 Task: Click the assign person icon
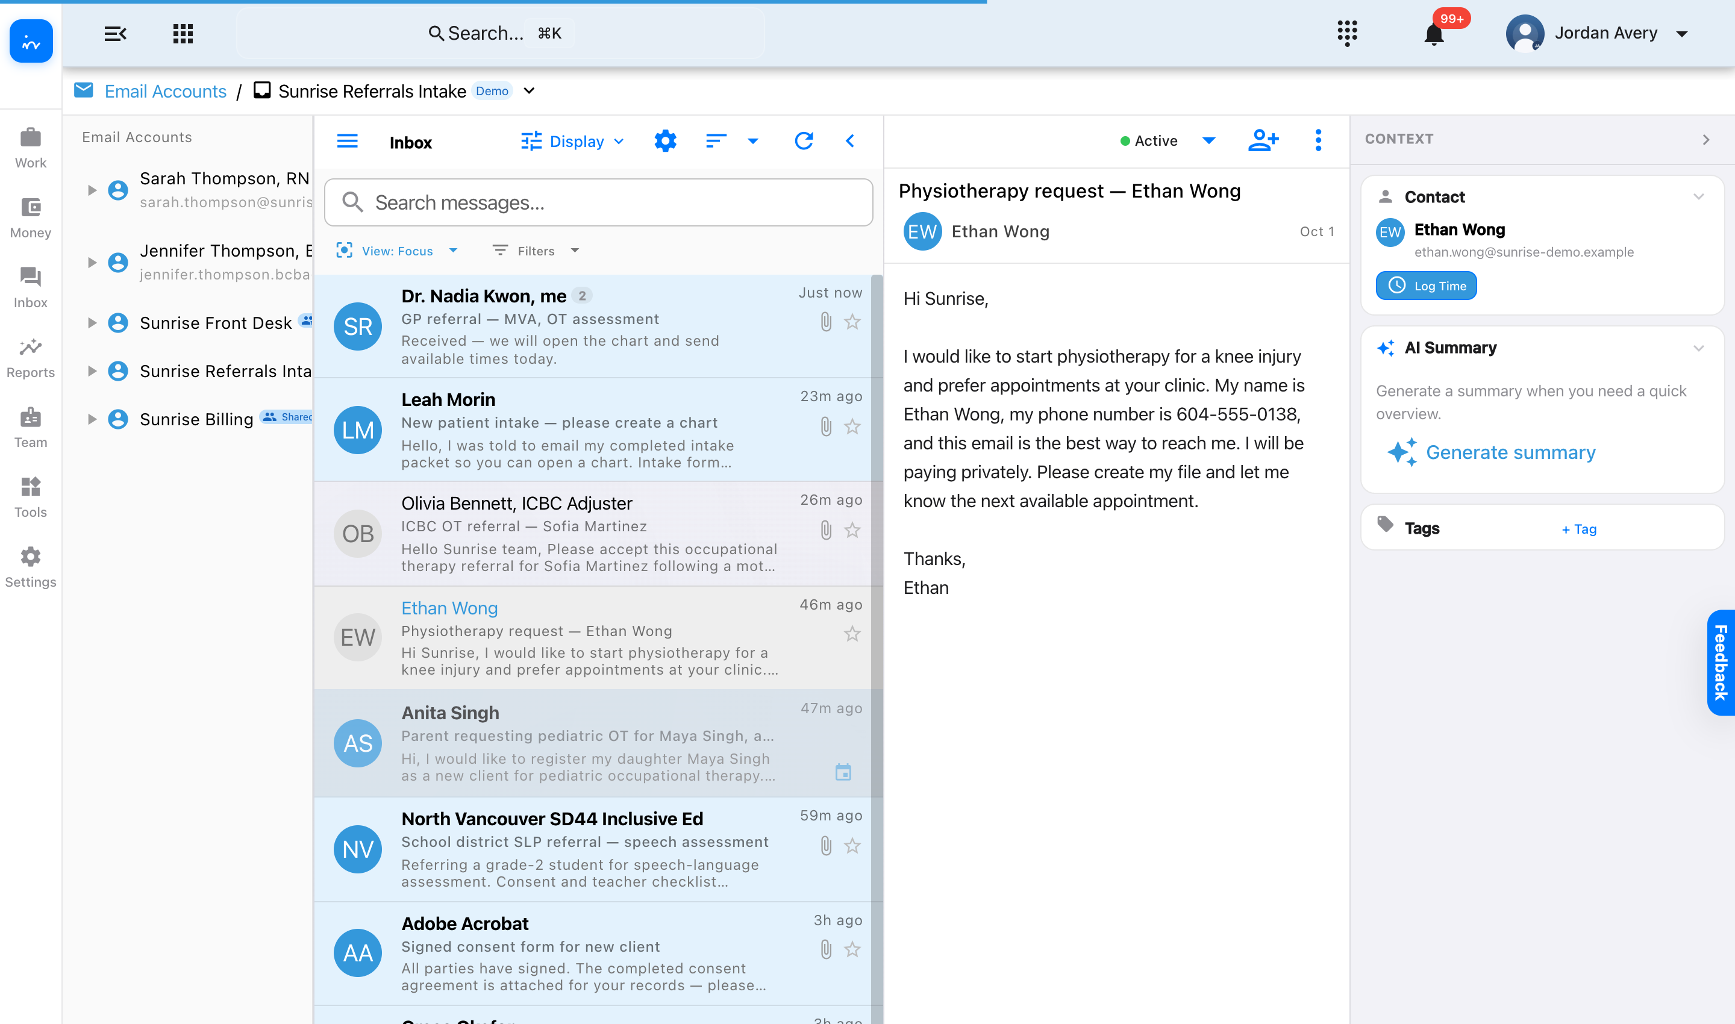(1263, 141)
